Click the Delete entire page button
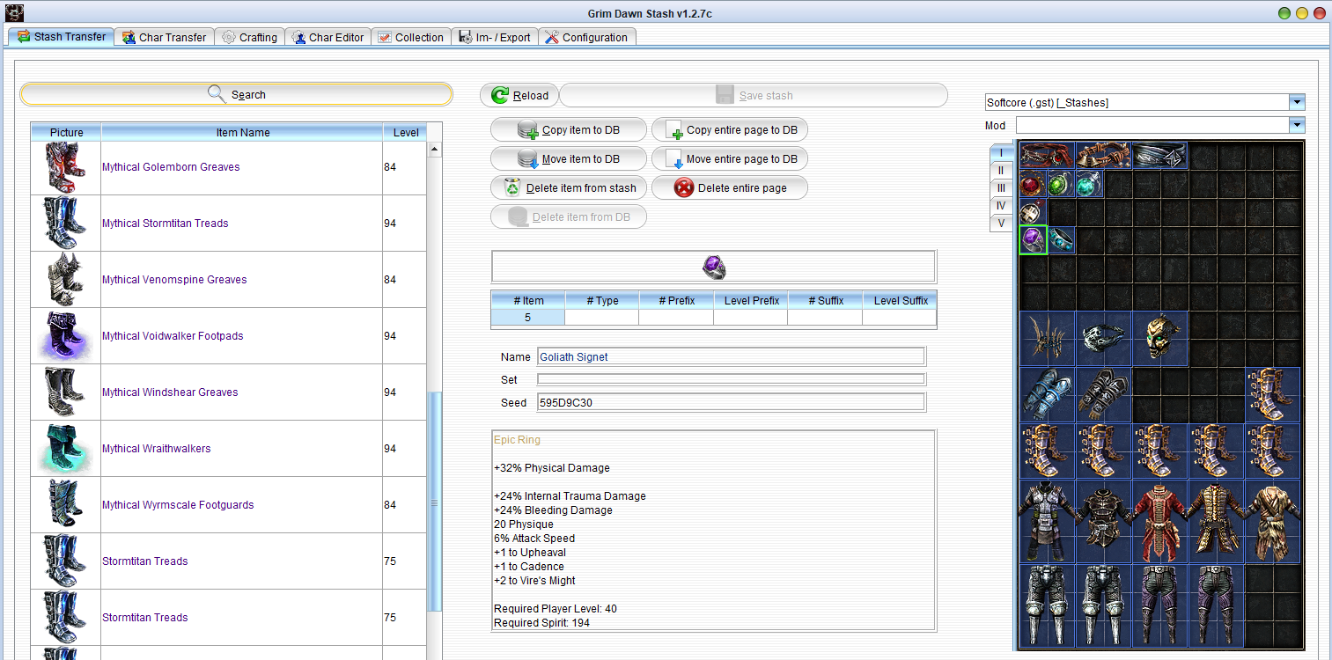The image size is (1332, 660). point(729,187)
